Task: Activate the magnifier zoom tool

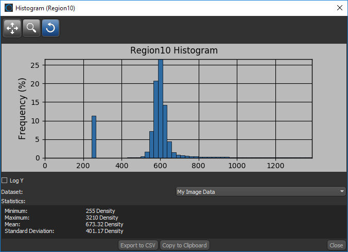Action: 31,28
